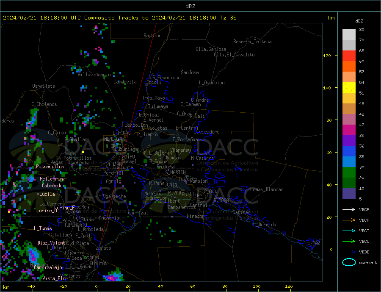This screenshot has width=381, height=292.
Task: Click the 'Diaz_Valent' map label
Action: click(51, 243)
